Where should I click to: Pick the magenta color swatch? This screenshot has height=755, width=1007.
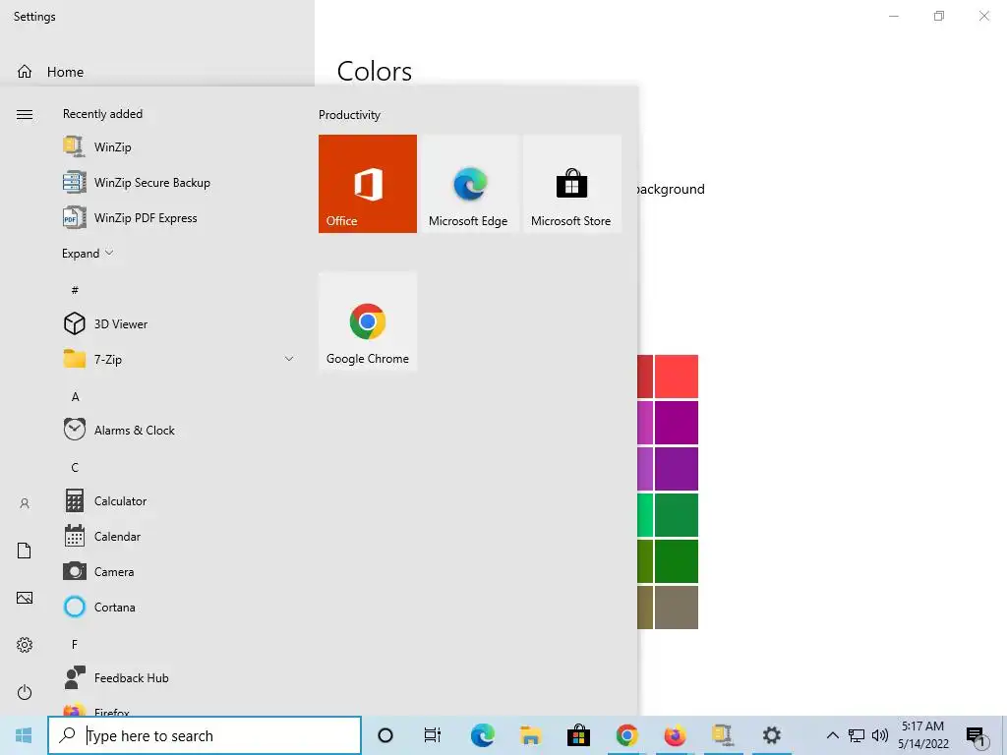pos(677,423)
